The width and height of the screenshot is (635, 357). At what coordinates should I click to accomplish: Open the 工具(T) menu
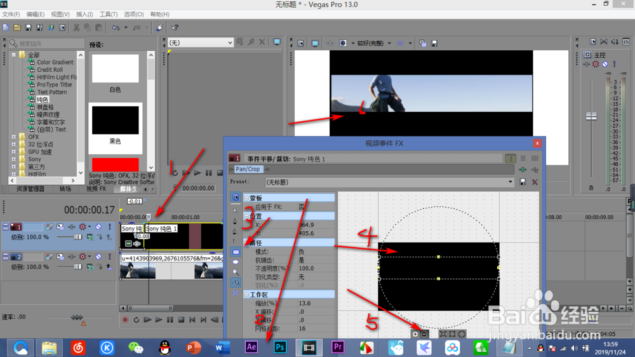click(x=109, y=14)
